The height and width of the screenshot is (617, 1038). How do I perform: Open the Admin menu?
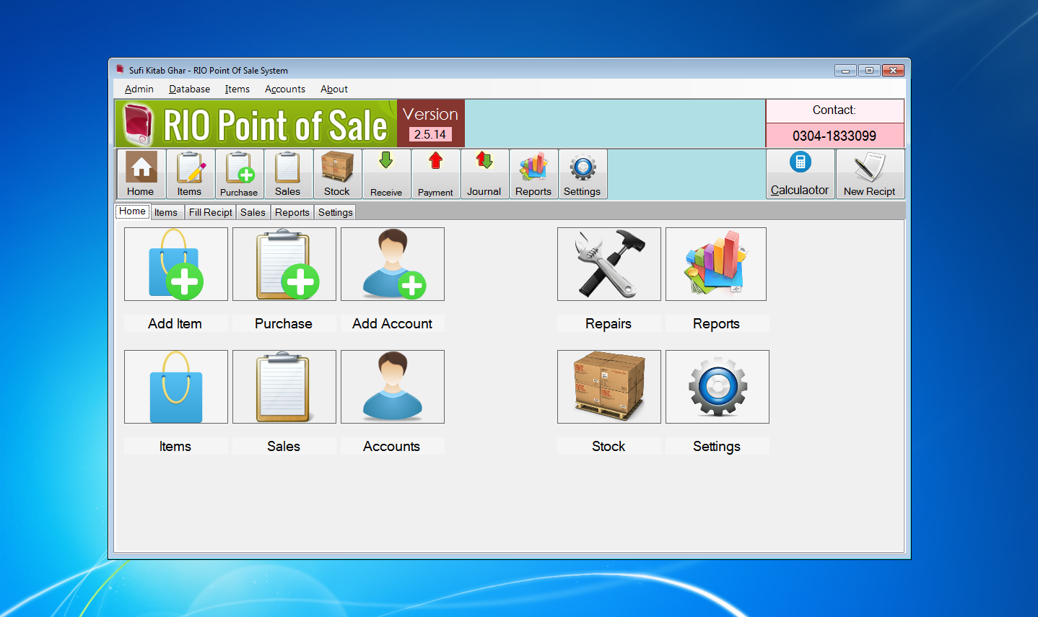[x=139, y=89]
